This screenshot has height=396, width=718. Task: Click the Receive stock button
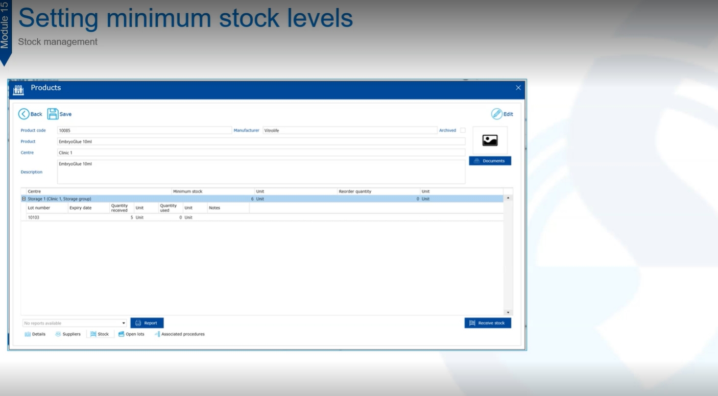(x=487, y=323)
